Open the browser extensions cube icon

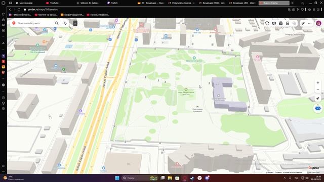click(x=309, y=10)
